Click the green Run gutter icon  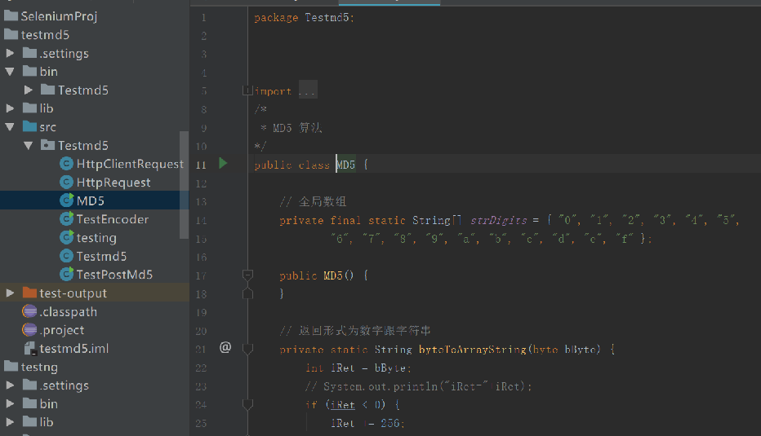(x=223, y=164)
